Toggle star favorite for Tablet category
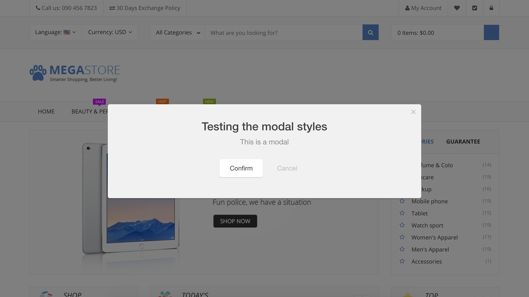This screenshot has width=529, height=297. coord(402,213)
